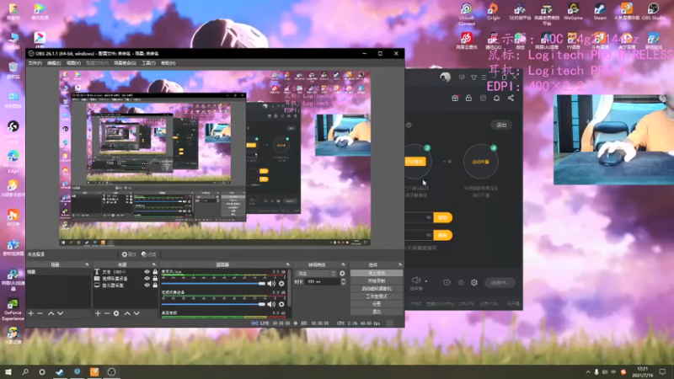Add a new source with the plus icon
The image size is (674, 379).
tap(98, 313)
